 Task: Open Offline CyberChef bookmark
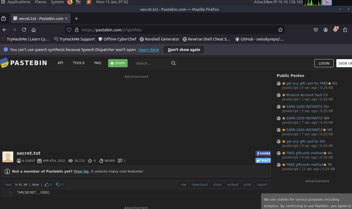click(117, 39)
